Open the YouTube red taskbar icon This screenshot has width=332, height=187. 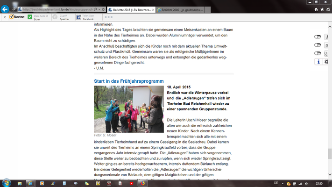[131, 183]
